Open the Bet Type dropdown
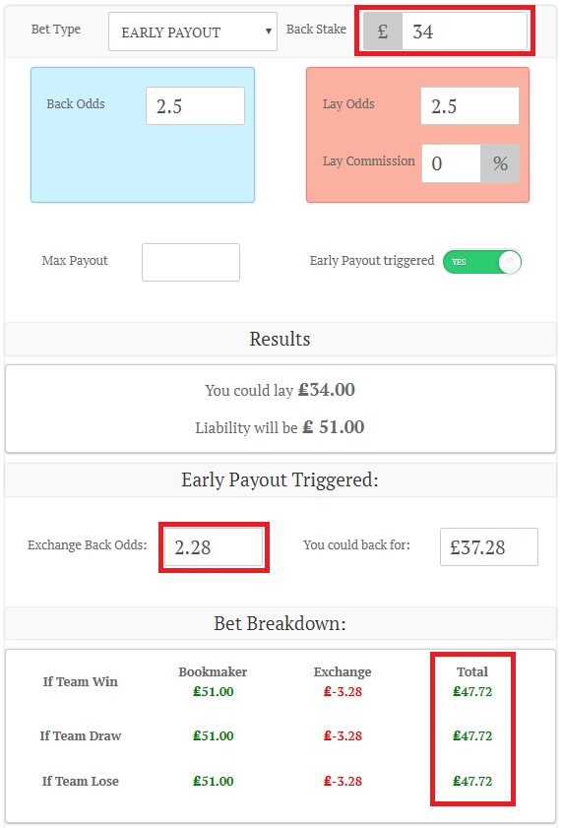The image size is (562, 828). click(193, 32)
